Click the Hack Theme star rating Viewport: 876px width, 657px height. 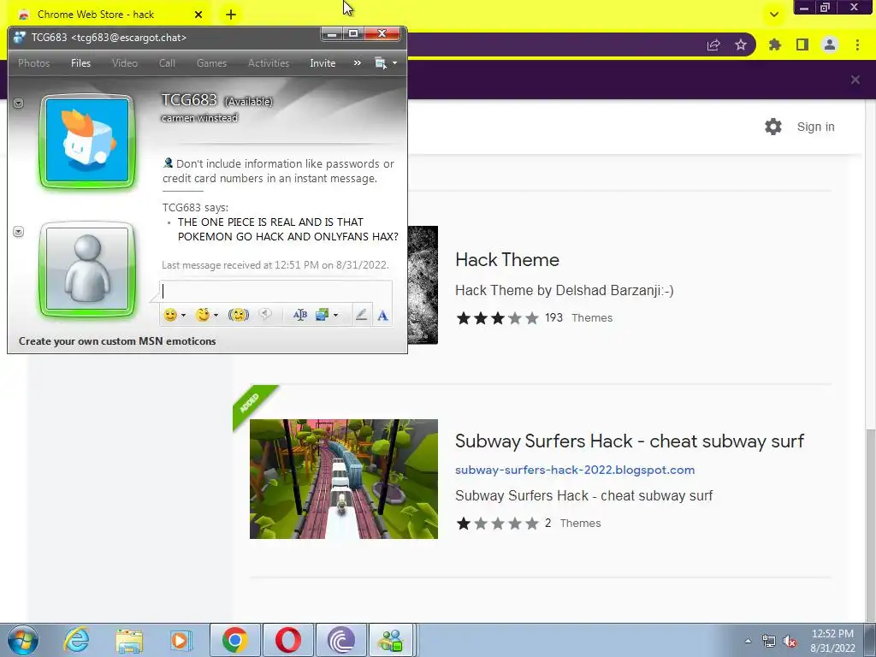pyautogui.click(x=497, y=318)
